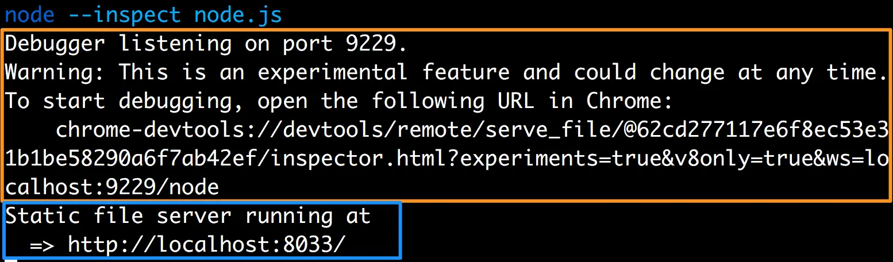Click the words any time. ending the warning
This screenshot has width=893, height=262.
(831, 72)
